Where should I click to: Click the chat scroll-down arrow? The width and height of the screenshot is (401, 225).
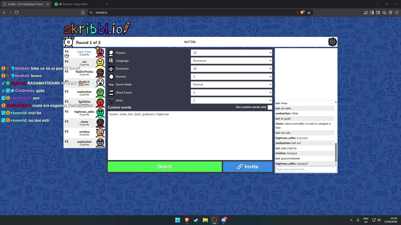click(336, 164)
